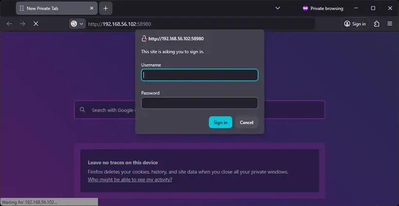The width and height of the screenshot is (399, 206).
Task: Open the list all tabs chevron
Action: tap(278, 8)
